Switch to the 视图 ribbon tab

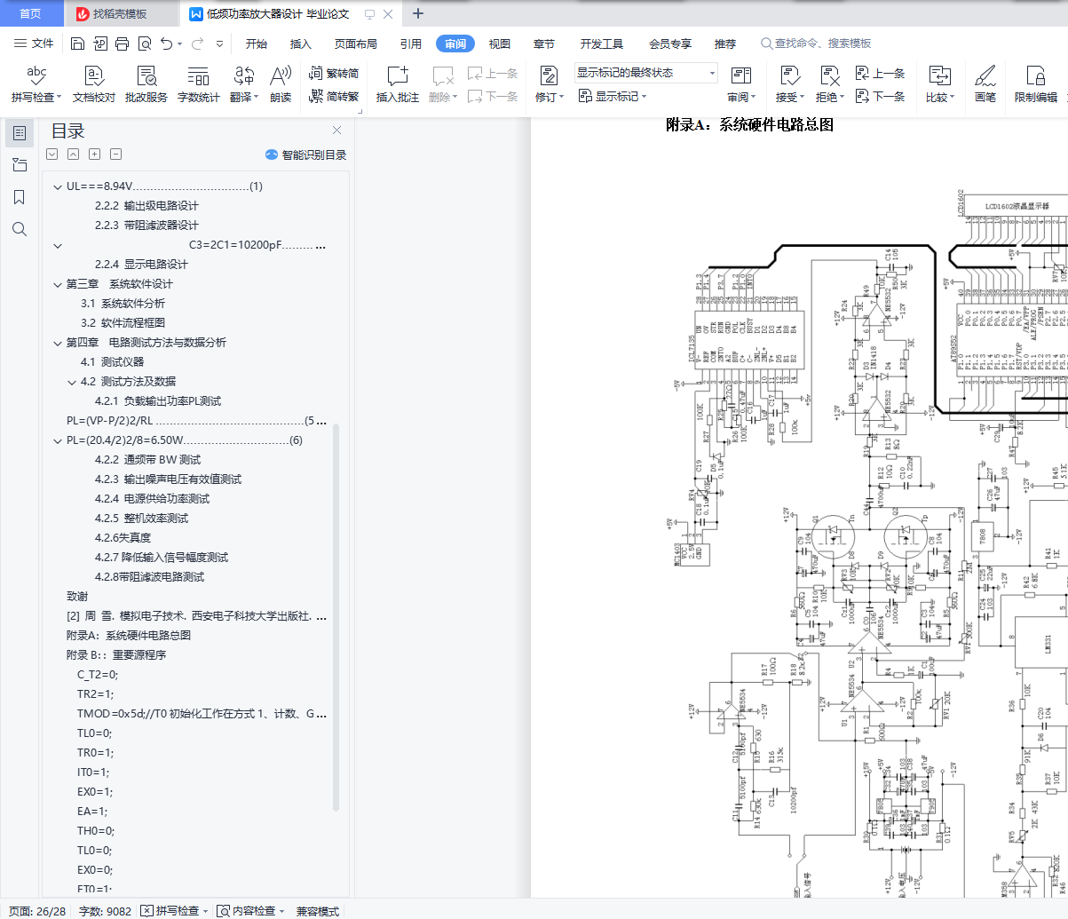tap(500, 44)
